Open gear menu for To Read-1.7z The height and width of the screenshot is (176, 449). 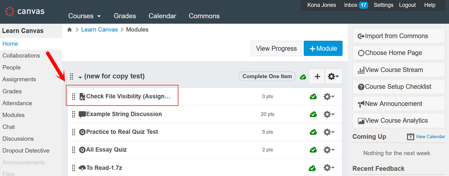329,168
